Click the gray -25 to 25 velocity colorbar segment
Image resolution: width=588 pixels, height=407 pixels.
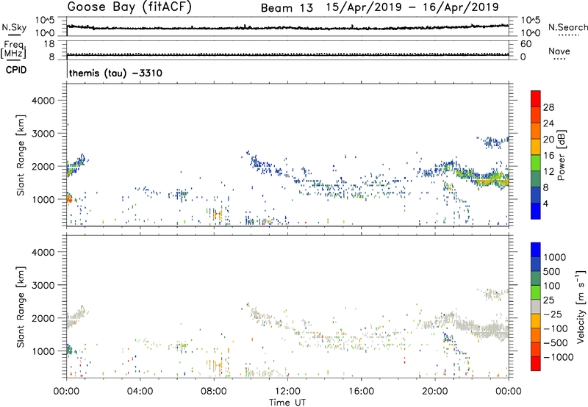click(x=536, y=306)
